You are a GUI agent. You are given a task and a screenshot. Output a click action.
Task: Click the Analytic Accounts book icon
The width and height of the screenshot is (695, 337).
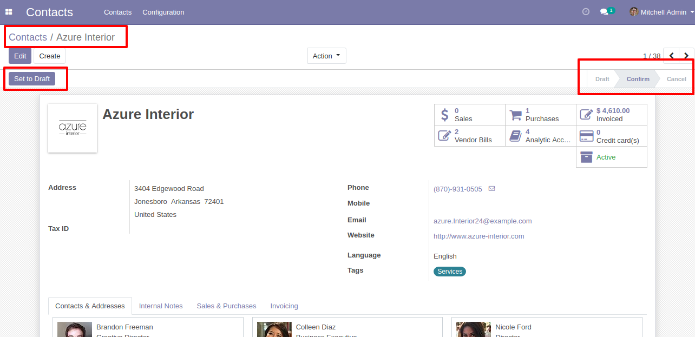(x=515, y=136)
